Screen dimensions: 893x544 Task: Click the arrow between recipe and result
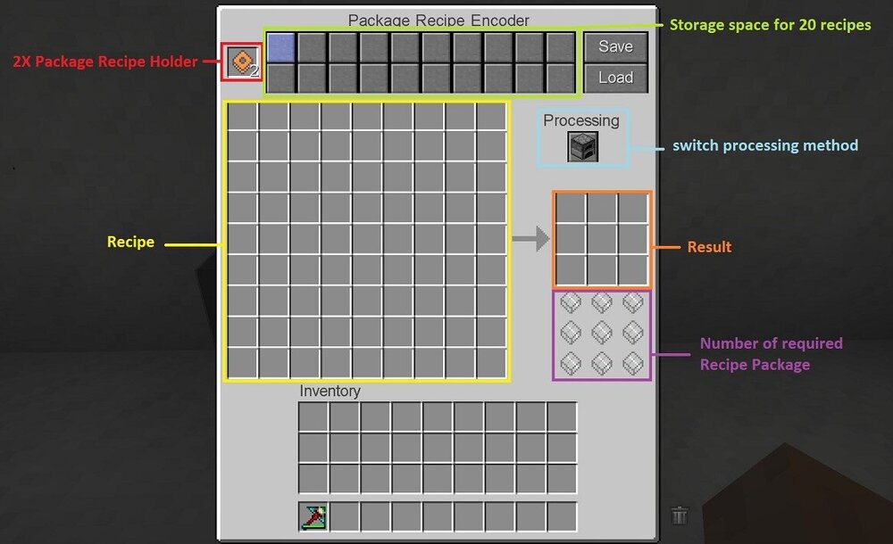click(x=530, y=238)
